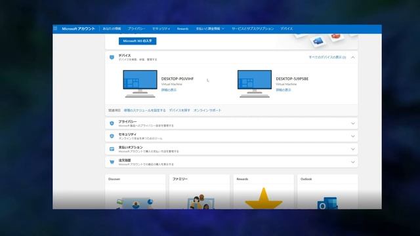This screenshot has width=420, height=236.
Task: Open プライバシー tab in the top bar
Action: pyautogui.click(x=136, y=29)
